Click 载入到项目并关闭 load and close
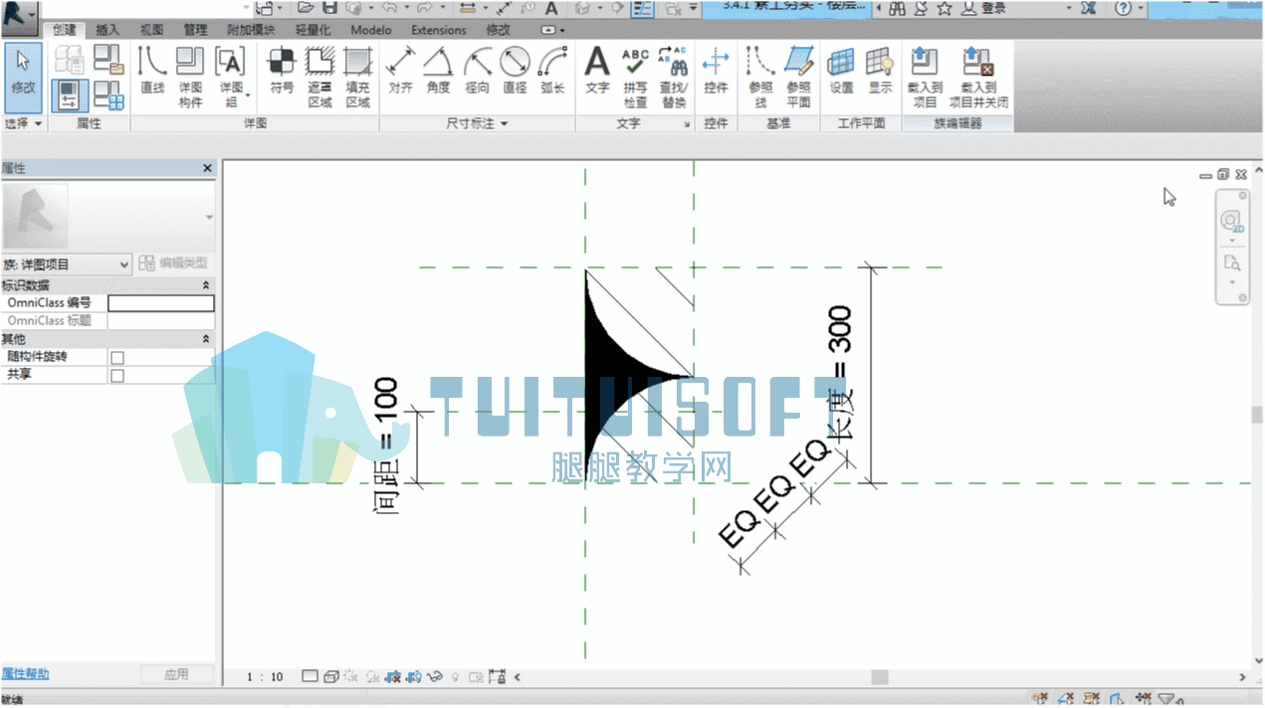 [978, 77]
